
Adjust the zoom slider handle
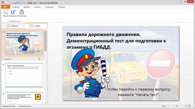click(x=177, y=106)
